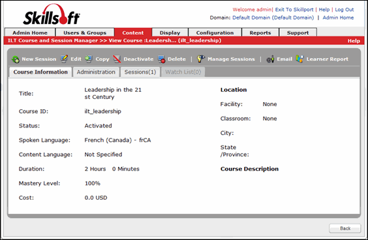Open the Support tab
Image resolution: width=368 pixels, height=240 pixels.
tap(298, 33)
